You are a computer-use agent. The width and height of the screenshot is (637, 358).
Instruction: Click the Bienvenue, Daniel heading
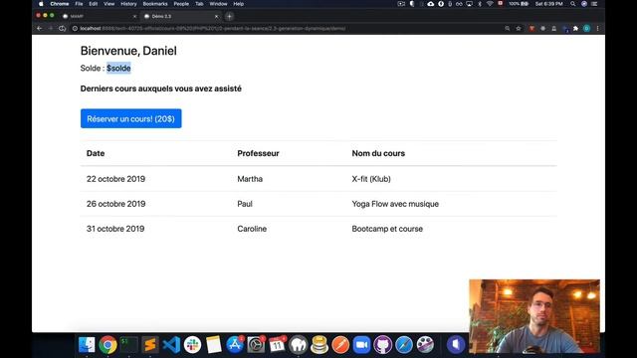tap(128, 51)
